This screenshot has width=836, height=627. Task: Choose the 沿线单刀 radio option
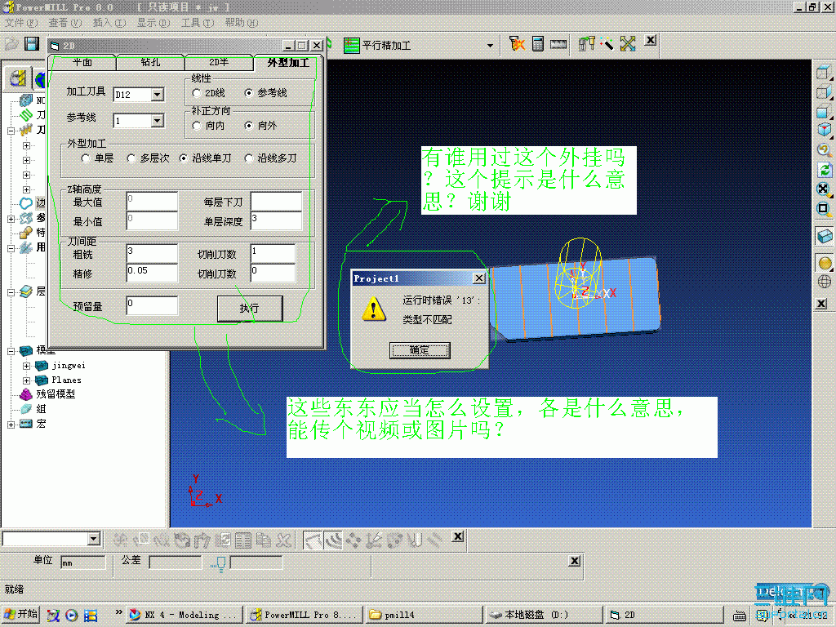pyautogui.click(x=184, y=158)
